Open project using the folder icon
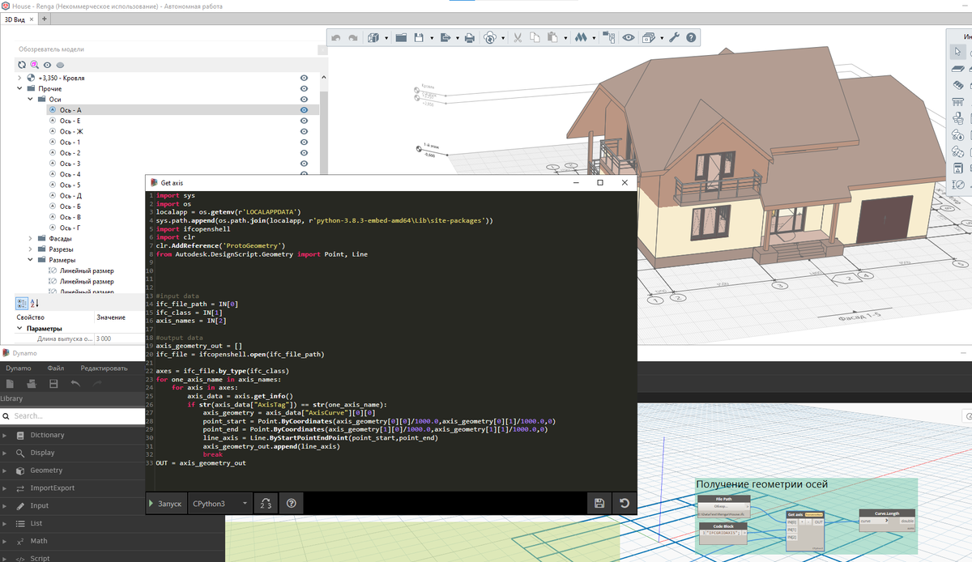The width and height of the screenshot is (972, 562). 401,38
